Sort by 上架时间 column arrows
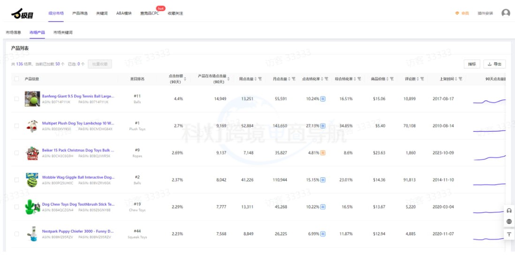Image resolution: width=515 pixels, height=255 pixels. pos(456,79)
